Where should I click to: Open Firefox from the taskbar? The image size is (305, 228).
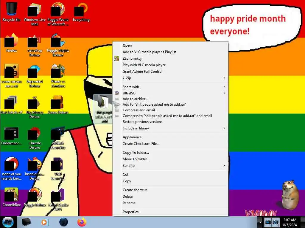(x=82, y=222)
